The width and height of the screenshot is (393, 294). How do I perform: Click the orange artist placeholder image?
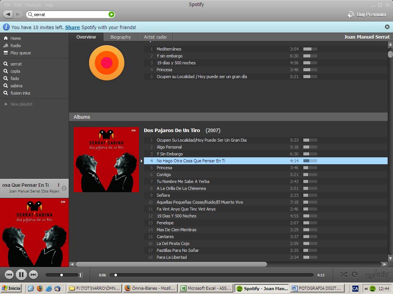click(107, 63)
